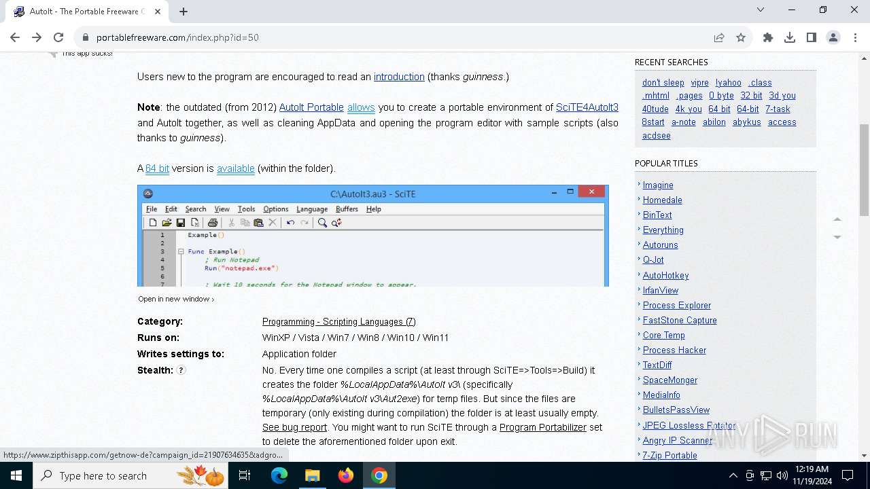The height and width of the screenshot is (489, 870).
Task: Go forward in browser history
Action: click(37, 37)
